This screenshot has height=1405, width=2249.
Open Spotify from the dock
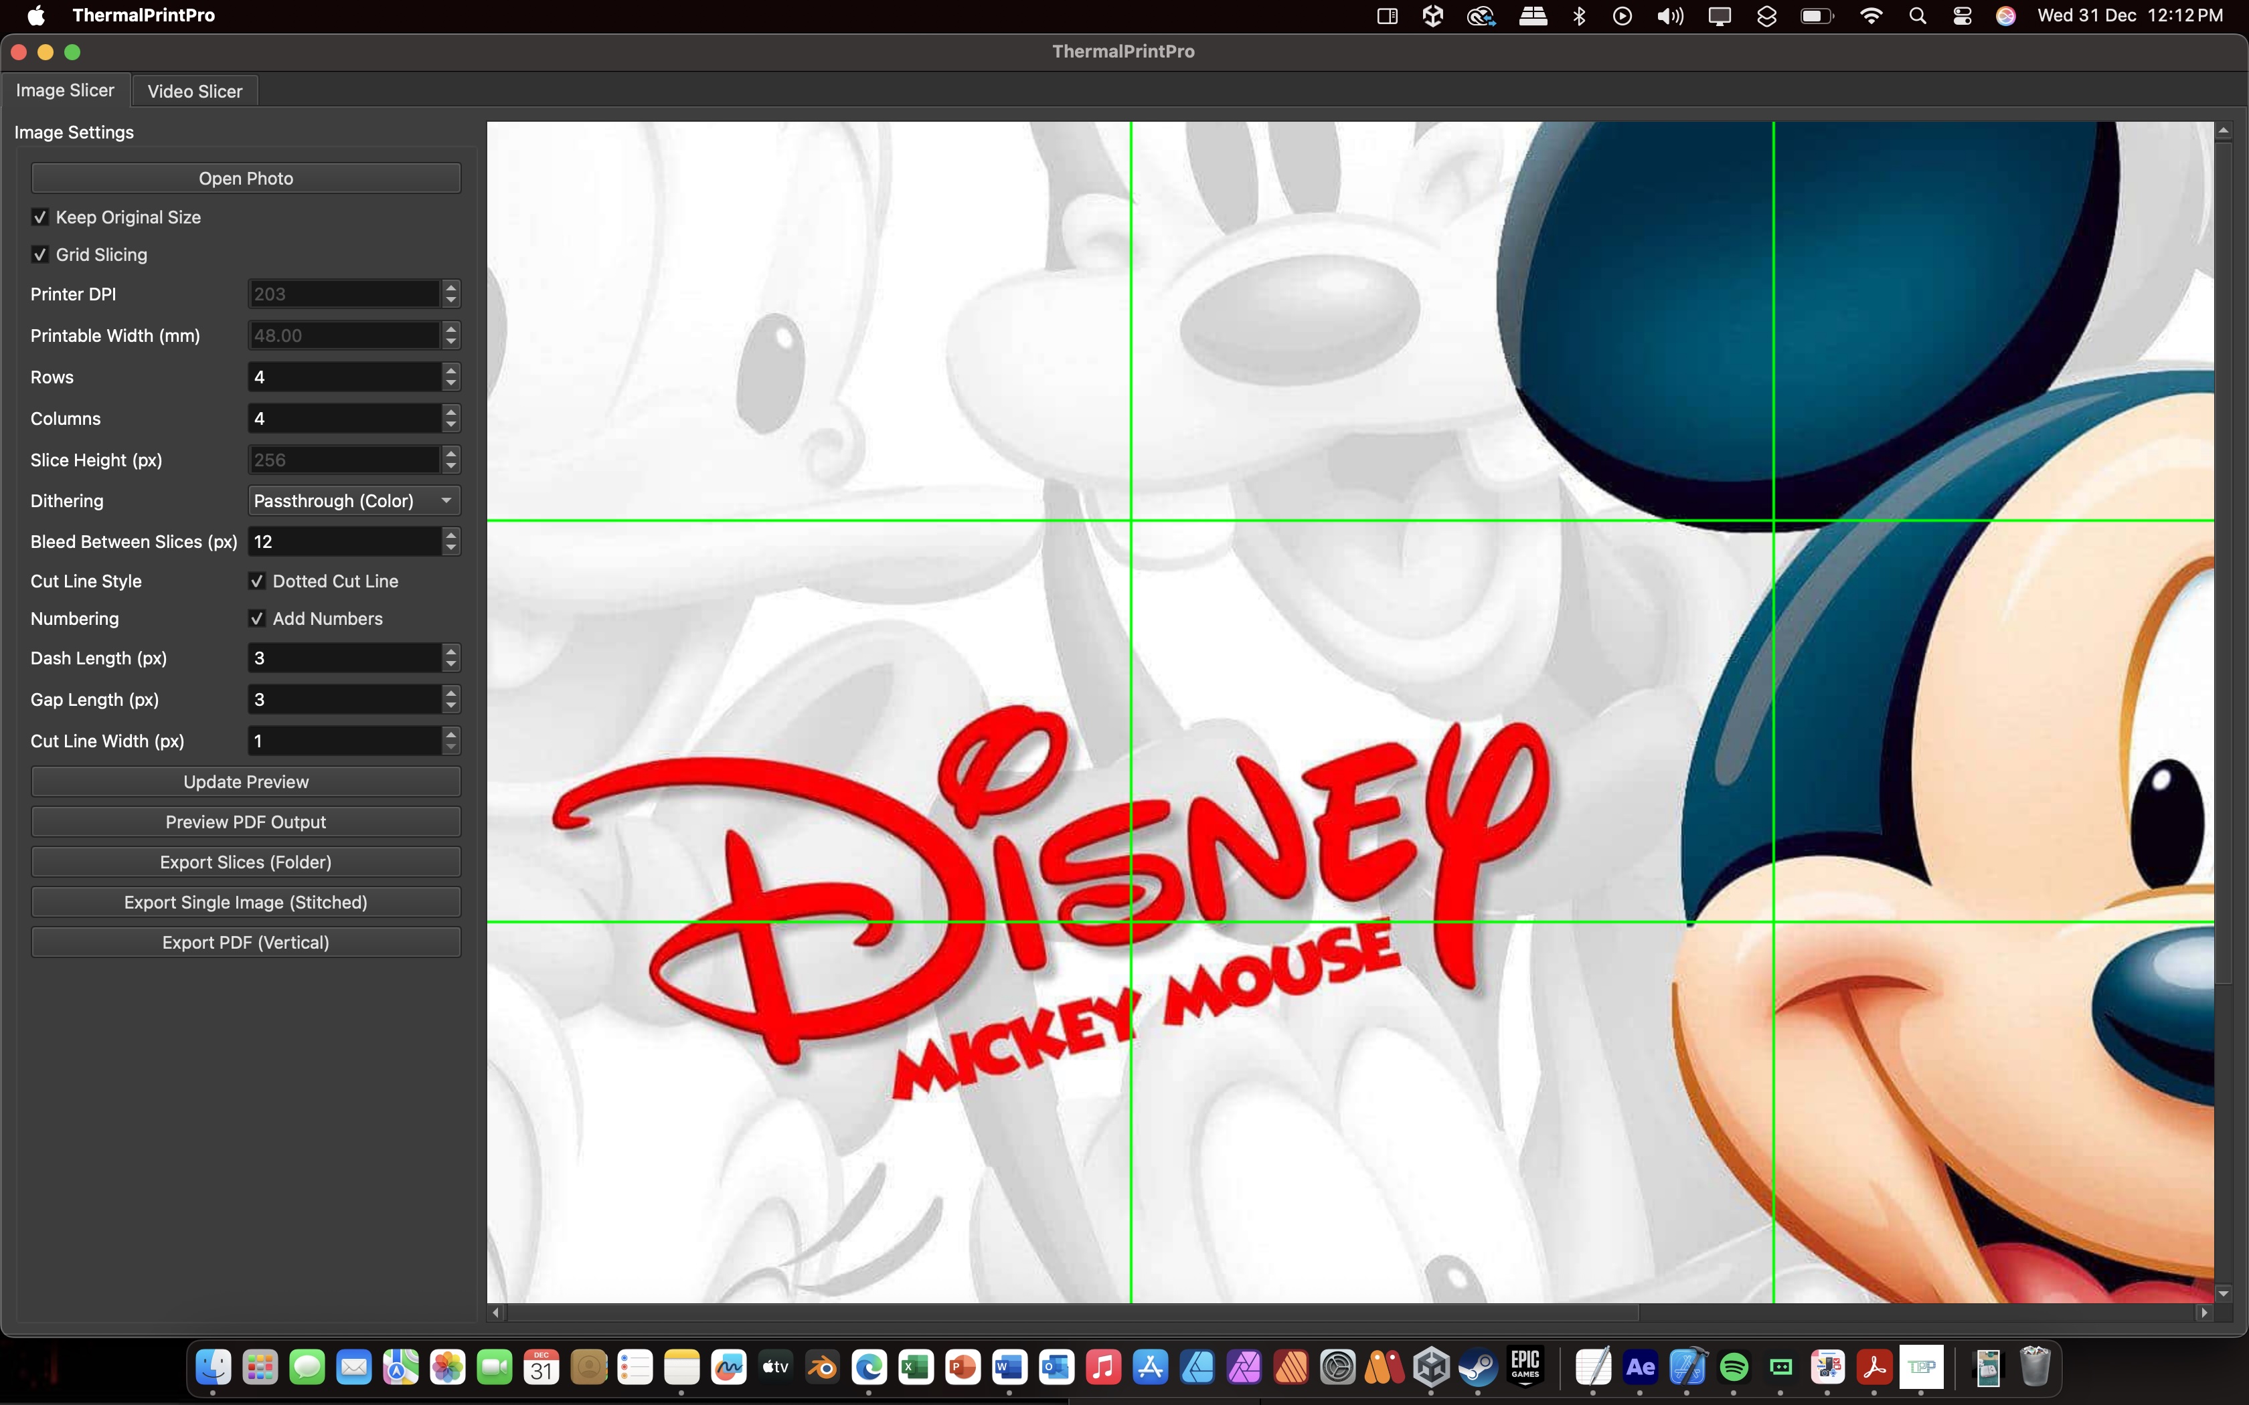[1734, 1367]
